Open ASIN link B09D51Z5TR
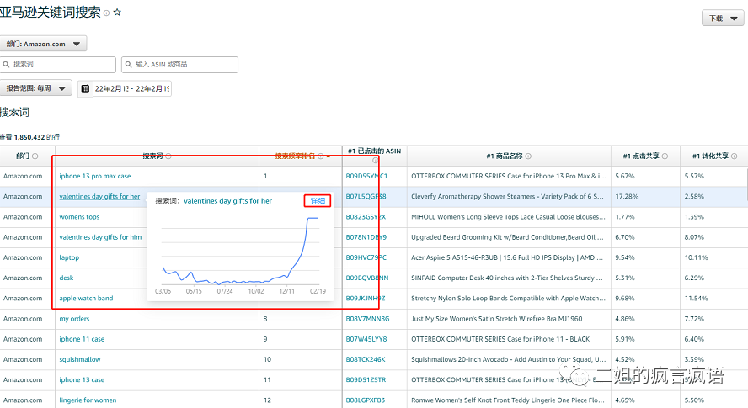The width and height of the screenshot is (748, 408). 366,380
